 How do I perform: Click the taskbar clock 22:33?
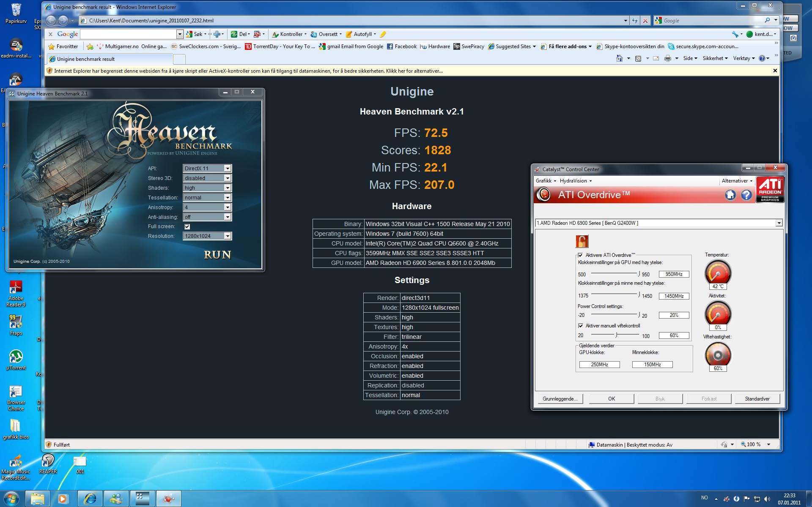(x=789, y=499)
